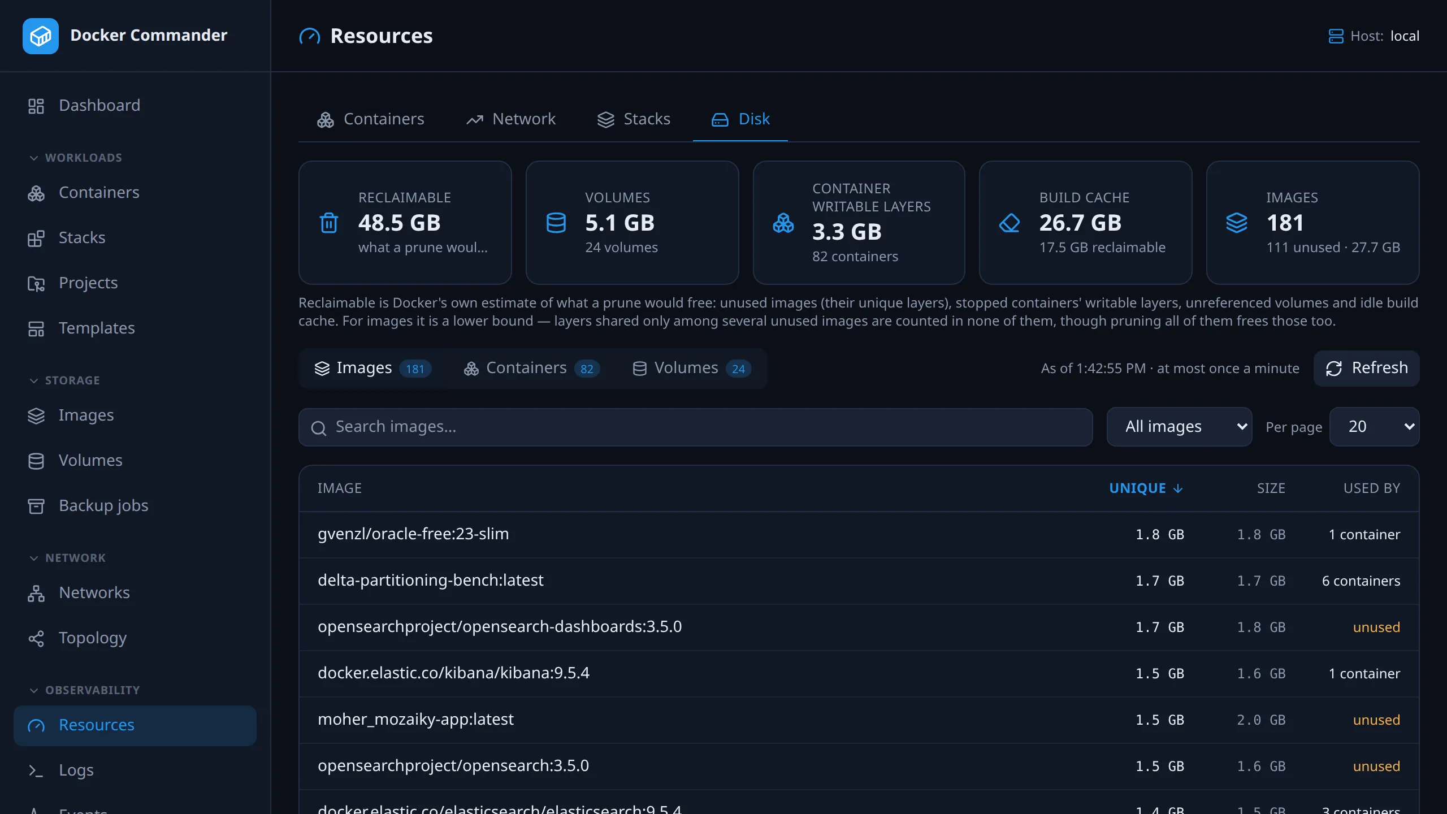
Task: Sort by the Size column header
Action: point(1271,488)
